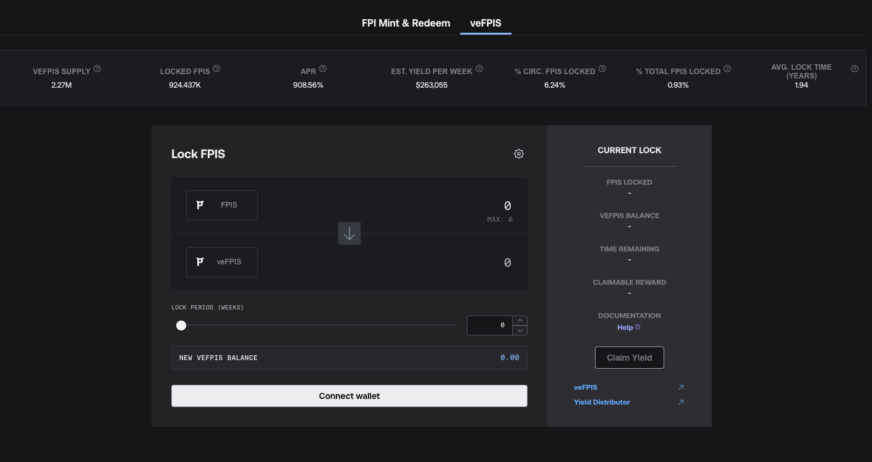Viewport: 872px width, 462px height.
Task: Select the veFPIS token button
Action: 222,262
